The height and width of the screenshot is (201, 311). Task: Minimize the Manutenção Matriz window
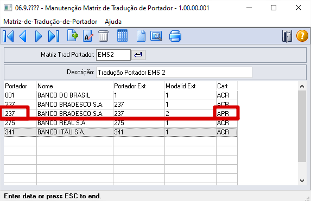[x=249, y=8]
